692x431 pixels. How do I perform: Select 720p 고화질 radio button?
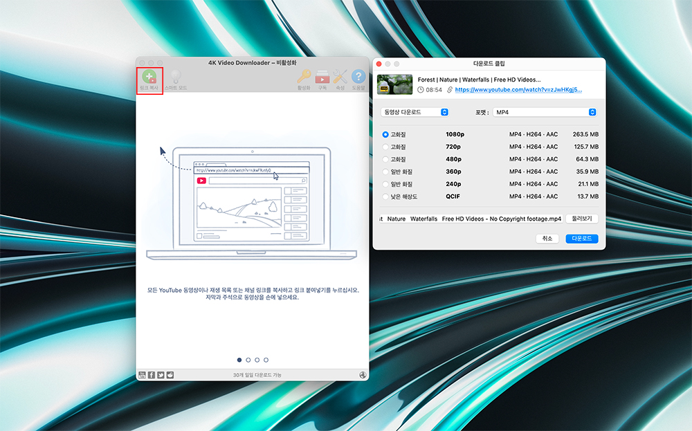385,147
